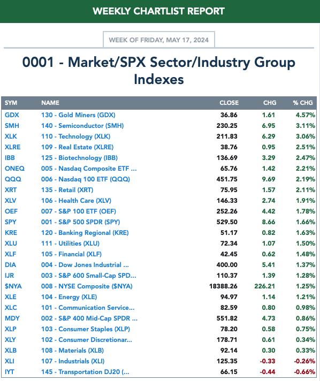Open 107 - Industrials (XLI) chart

point(73,361)
